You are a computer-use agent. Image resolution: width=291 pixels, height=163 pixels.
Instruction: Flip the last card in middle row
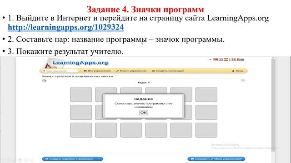click(206, 112)
